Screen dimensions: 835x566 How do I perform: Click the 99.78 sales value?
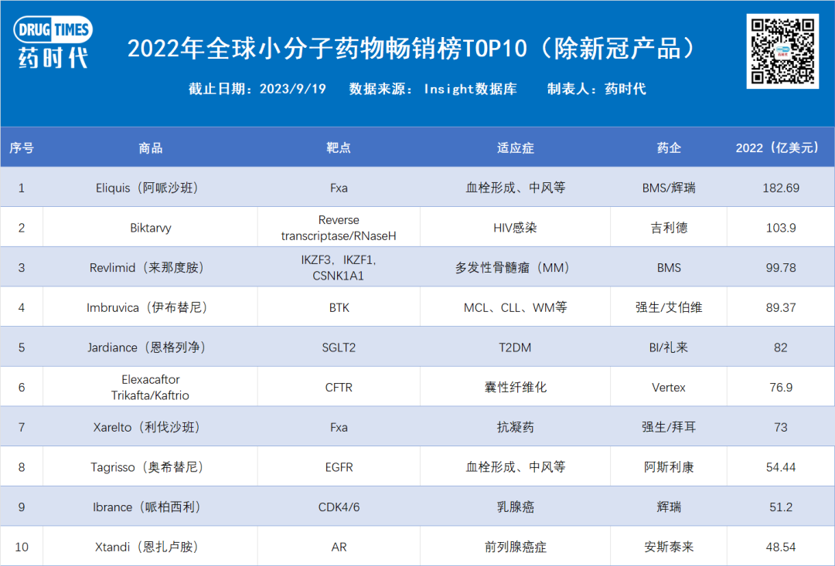781,268
